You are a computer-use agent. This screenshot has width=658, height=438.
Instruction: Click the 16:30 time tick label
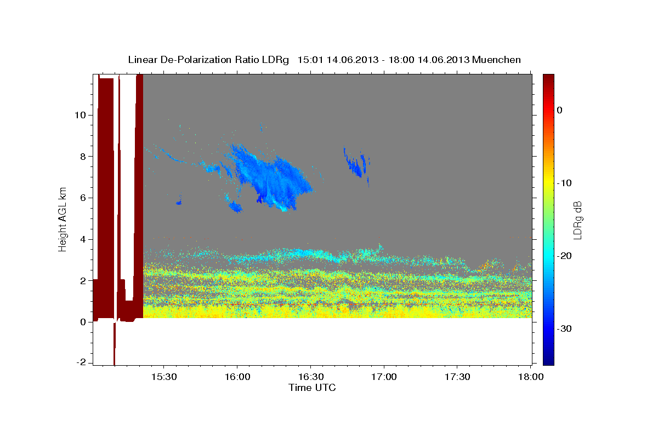click(310, 377)
